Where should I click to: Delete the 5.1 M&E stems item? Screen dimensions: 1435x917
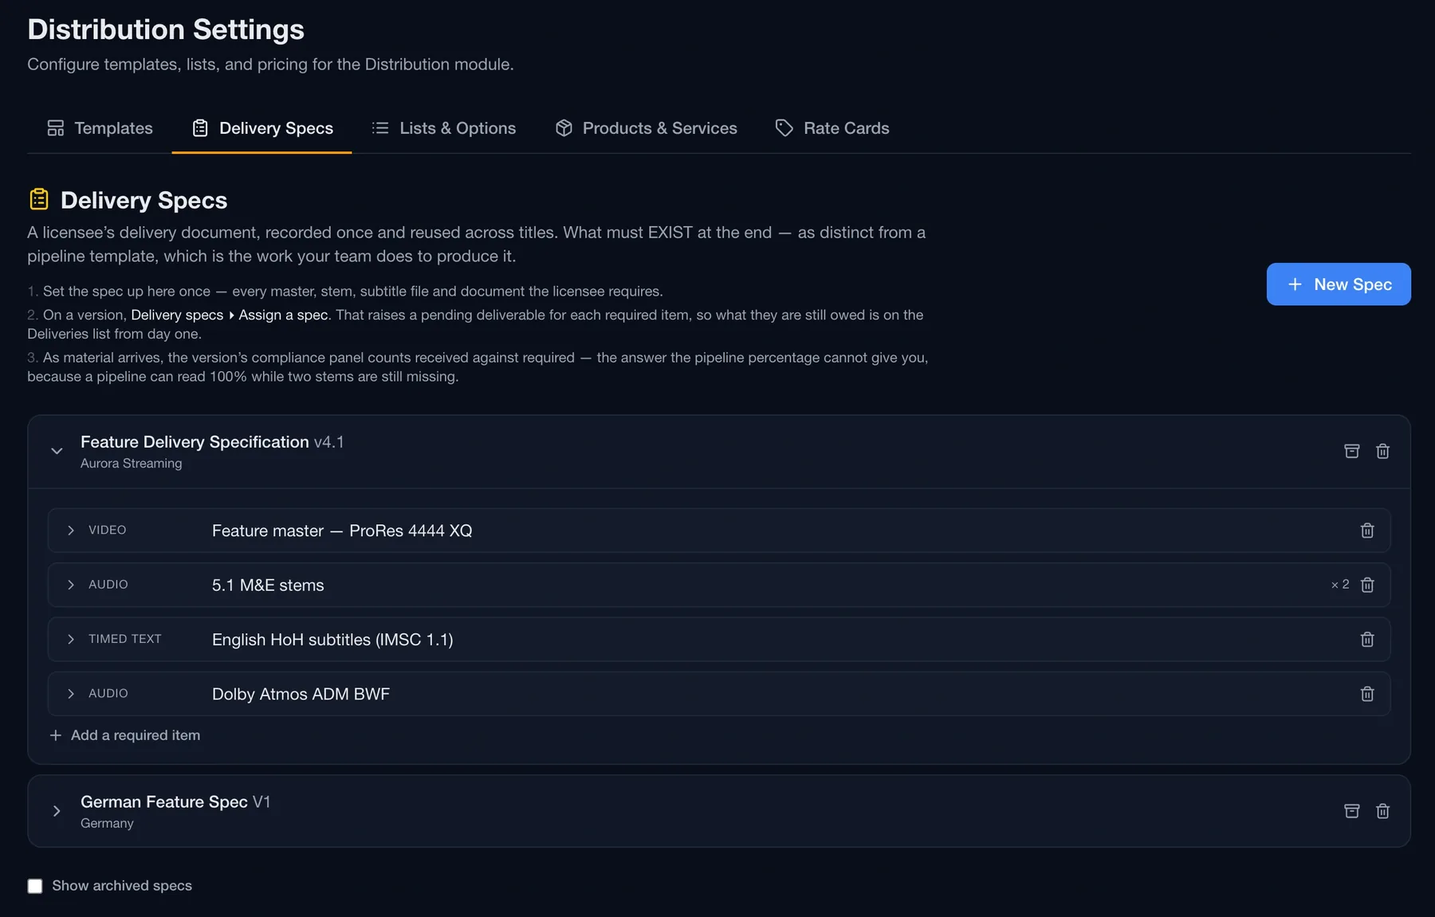coord(1367,585)
